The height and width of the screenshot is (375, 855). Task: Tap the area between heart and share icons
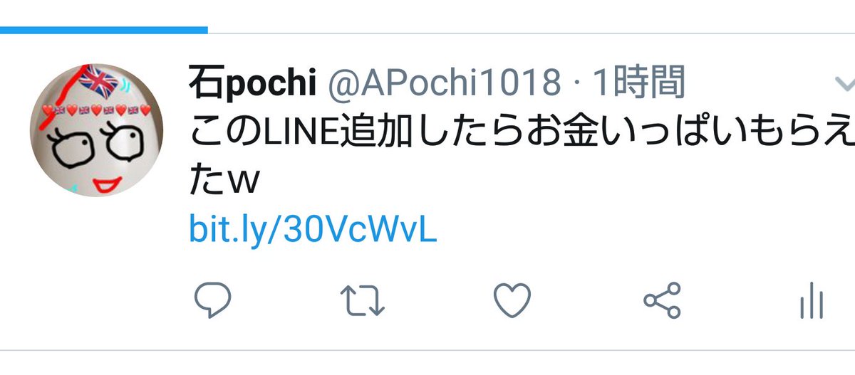(588, 300)
